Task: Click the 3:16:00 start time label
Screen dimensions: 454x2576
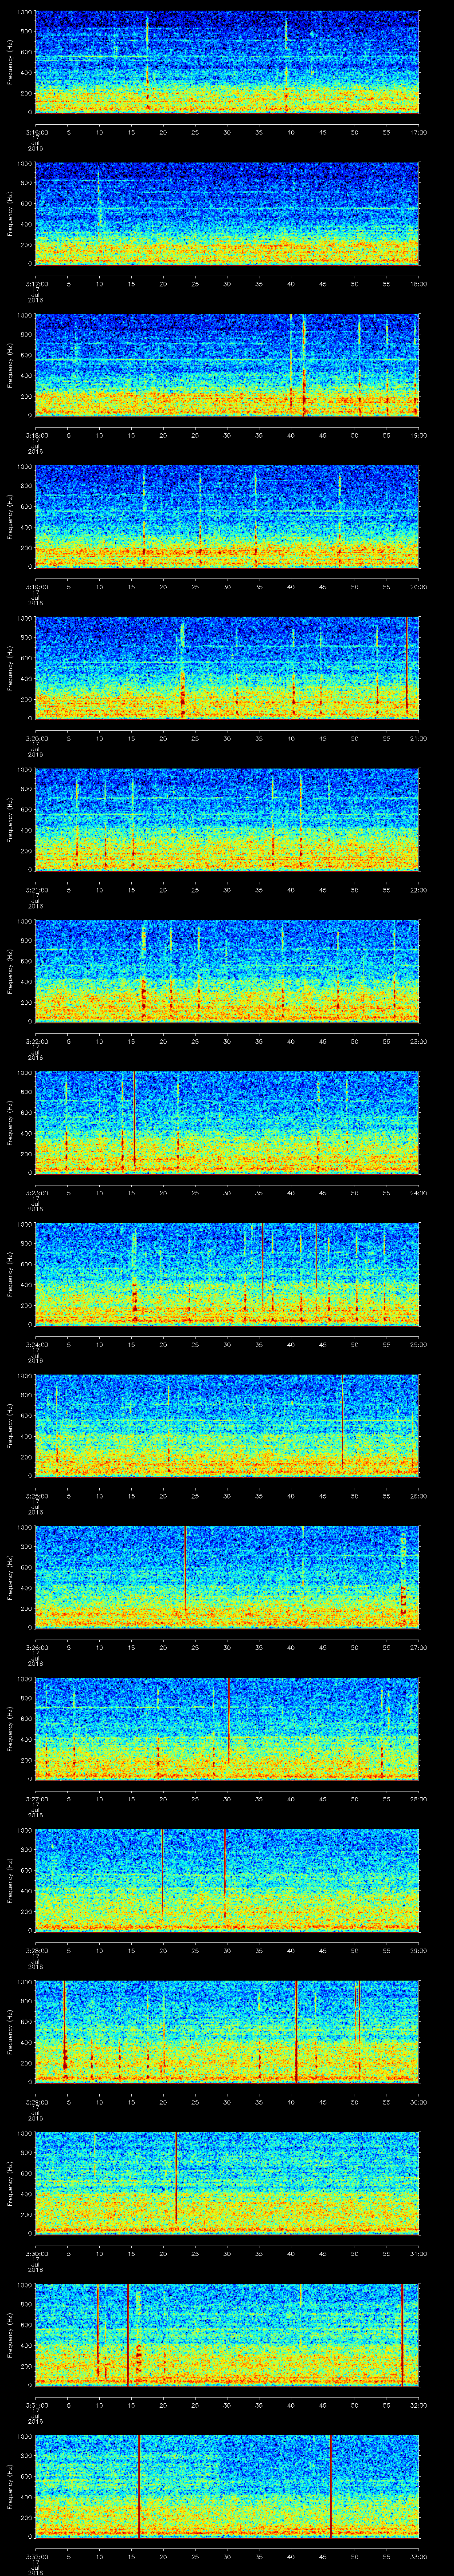Action: 36,132
